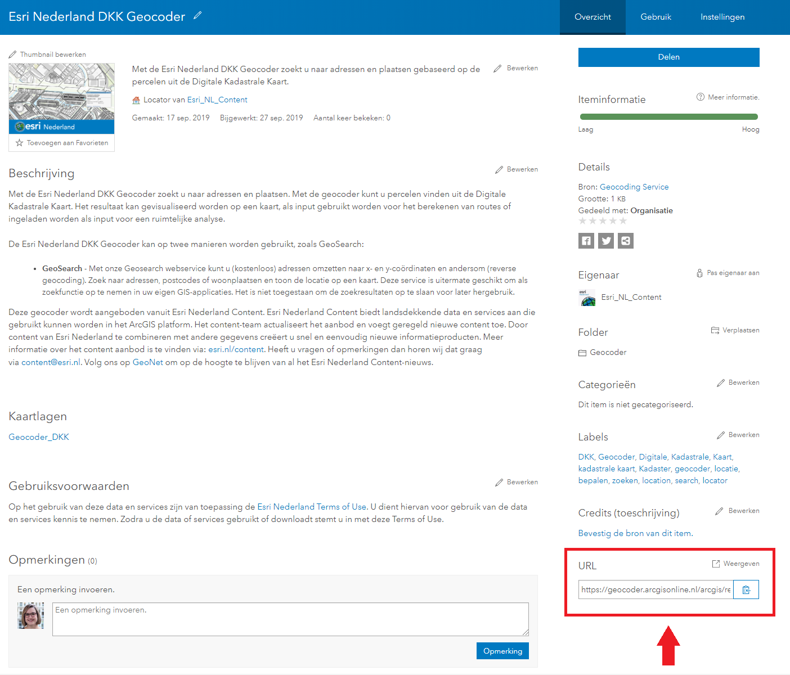The width and height of the screenshot is (790, 675).
Task: Open the Esri Nederland Terms of Use link
Action: tap(312, 507)
